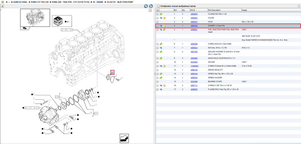
Task: Open part number link 4896952
Action: coord(194,18)
